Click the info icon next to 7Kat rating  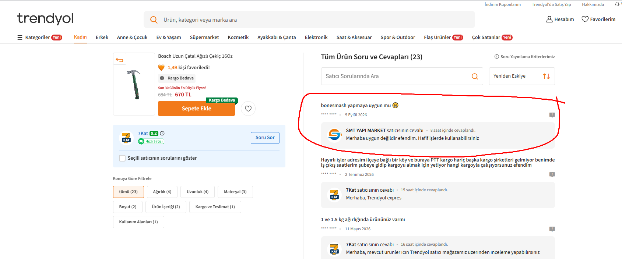tap(162, 133)
